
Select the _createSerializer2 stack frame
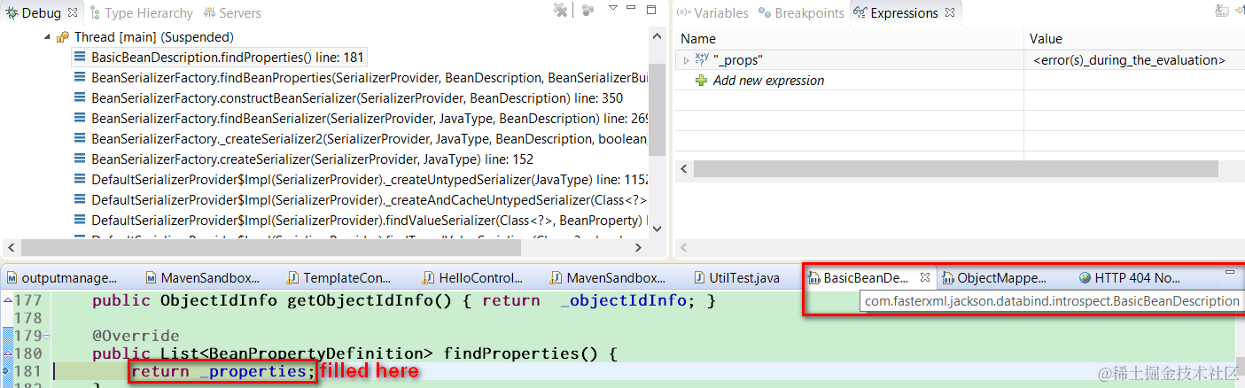point(362,138)
